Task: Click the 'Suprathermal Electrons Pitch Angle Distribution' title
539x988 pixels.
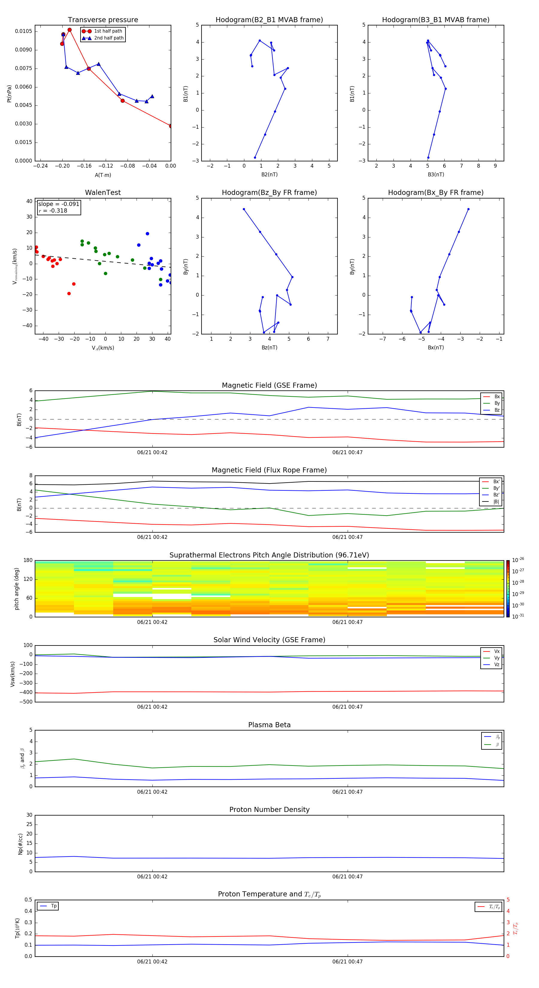Action: [x=269, y=555]
